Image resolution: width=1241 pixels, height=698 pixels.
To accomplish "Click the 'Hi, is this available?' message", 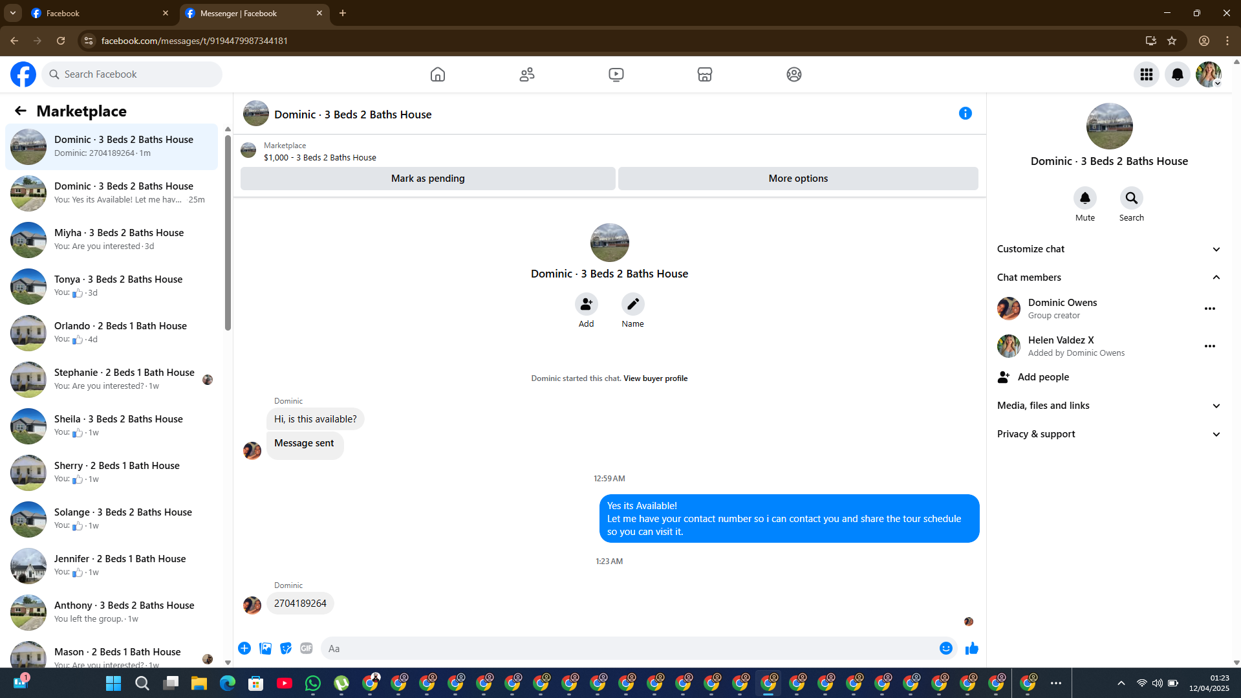I will (x=315, y=419).
